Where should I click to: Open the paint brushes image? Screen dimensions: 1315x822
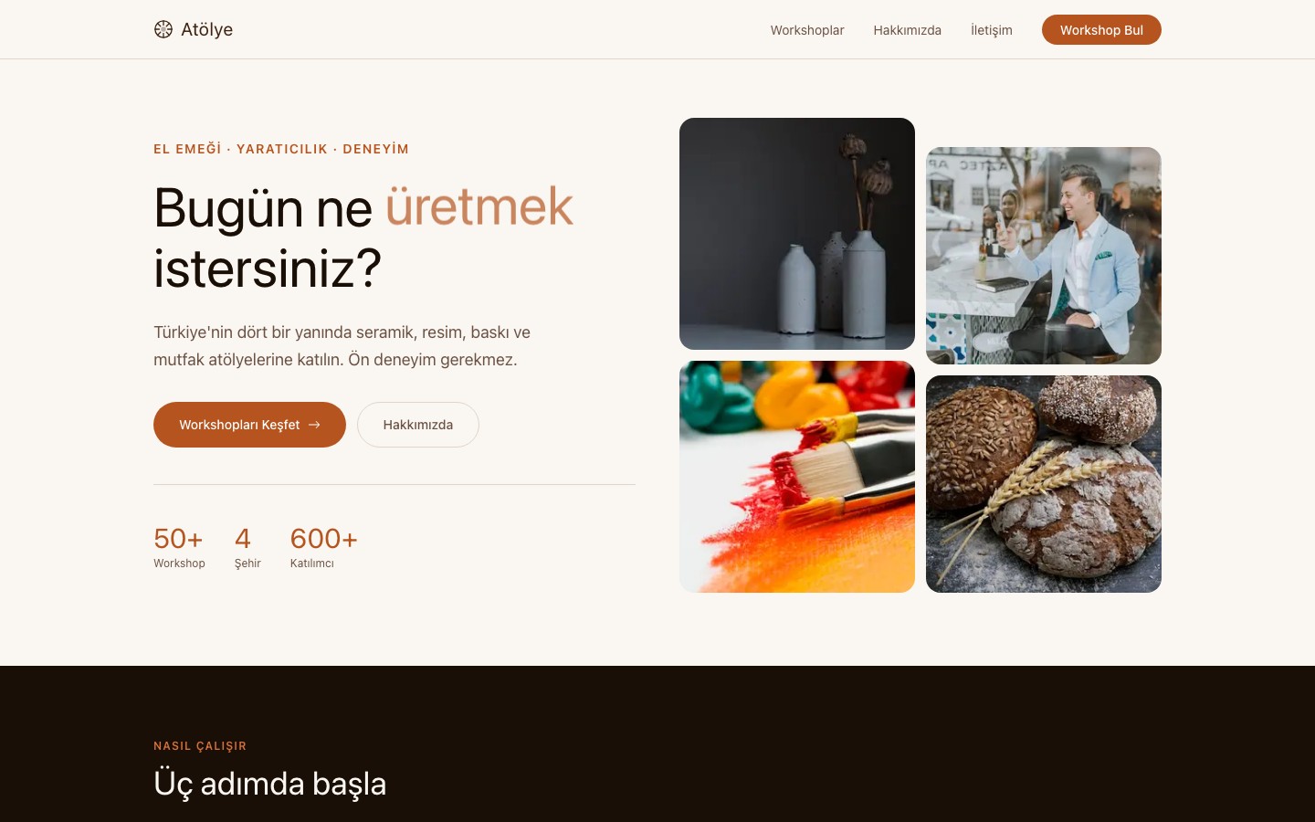(x=797, y=477)
